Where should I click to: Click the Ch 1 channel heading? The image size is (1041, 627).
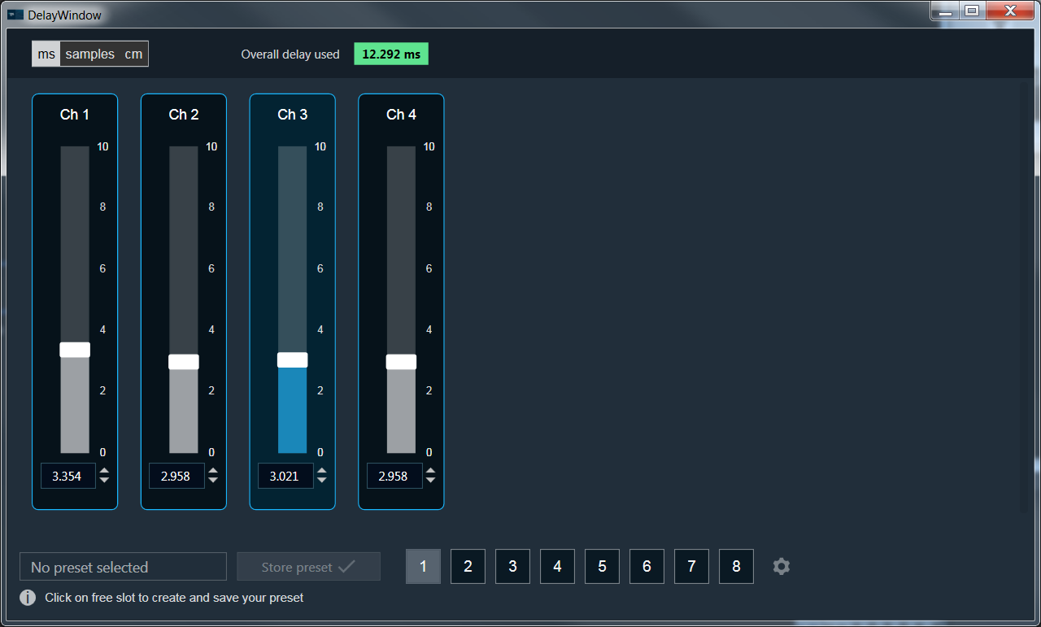tap(75, 115)
